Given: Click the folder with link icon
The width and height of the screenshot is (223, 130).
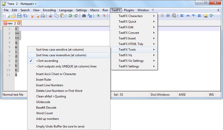Looking at the screenshot, I should [x=205, y=16].
